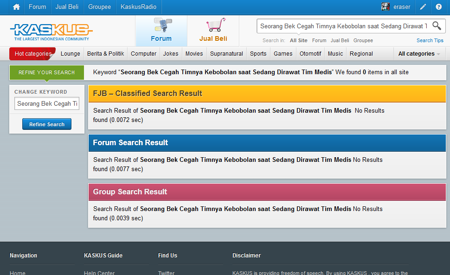Click the Forum Search Result header

(267, 142)
